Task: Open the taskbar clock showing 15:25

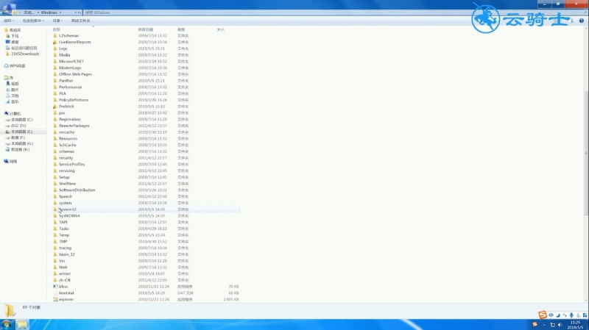Action: (575, 325)
